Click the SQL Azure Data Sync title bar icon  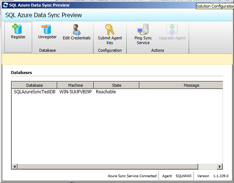click(x=5, y=5)
